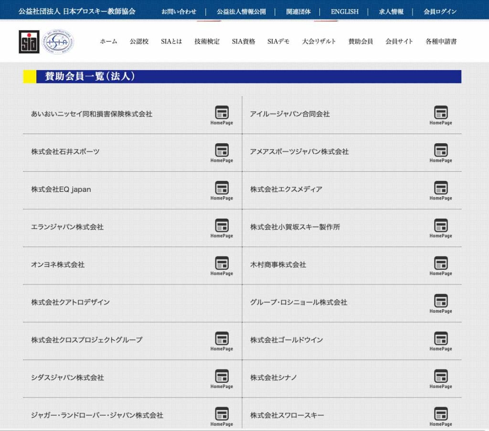The image size is (489, 431).
Task: Click the 会員ログイン link
Action: (x=440, y=11)
